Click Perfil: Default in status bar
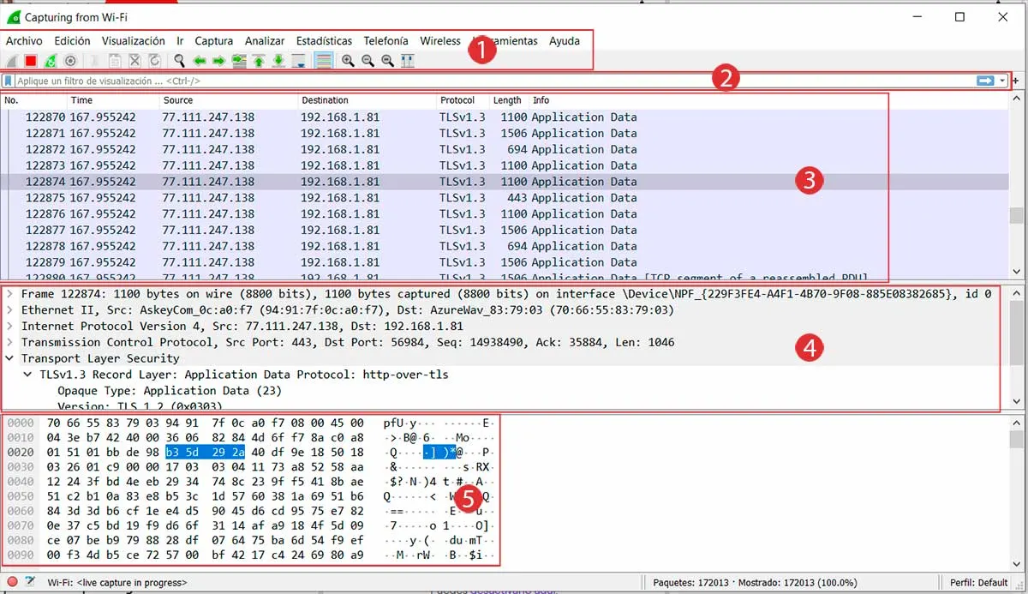1028x594 pixels. coord(978,583)
